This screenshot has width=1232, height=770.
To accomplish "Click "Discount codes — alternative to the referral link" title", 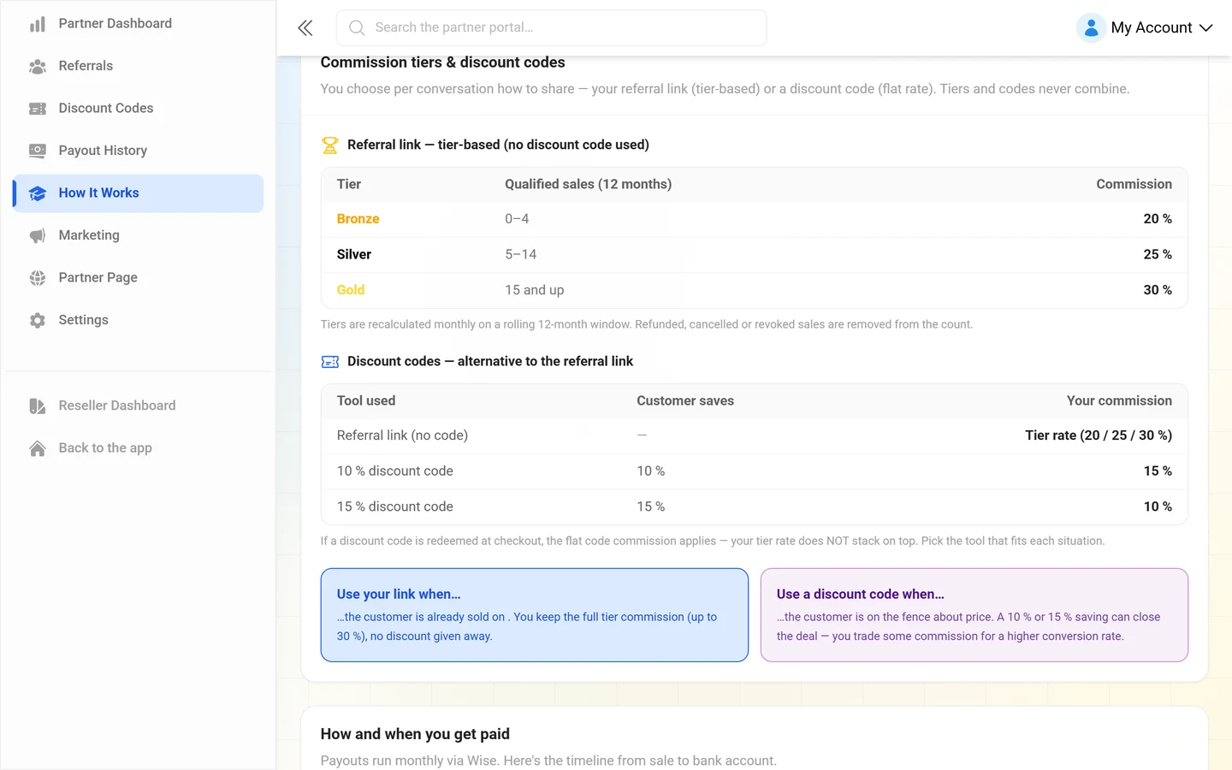I will [x=490, y=362].
